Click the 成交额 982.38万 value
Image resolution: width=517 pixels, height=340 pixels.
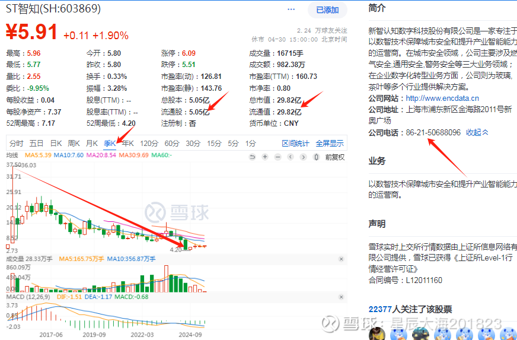point(291,65)
